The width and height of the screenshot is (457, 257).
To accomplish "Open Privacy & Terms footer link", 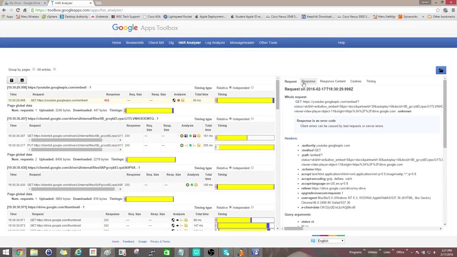I will click(160, 242).
